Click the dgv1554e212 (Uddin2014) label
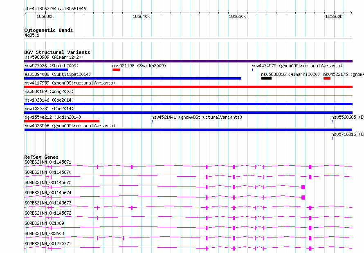This screenshot has width=364, height=253. tap(53, 117)
